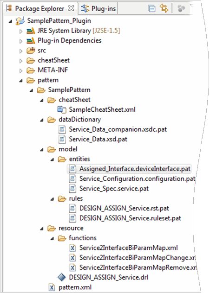Select the model folder label
Screen dimensions: 210x293
[x=68, y=149]
